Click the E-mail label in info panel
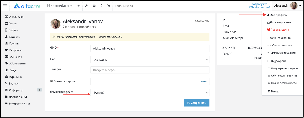The height and width of the screenshot is (118, 304). click(x=226, y=26)
